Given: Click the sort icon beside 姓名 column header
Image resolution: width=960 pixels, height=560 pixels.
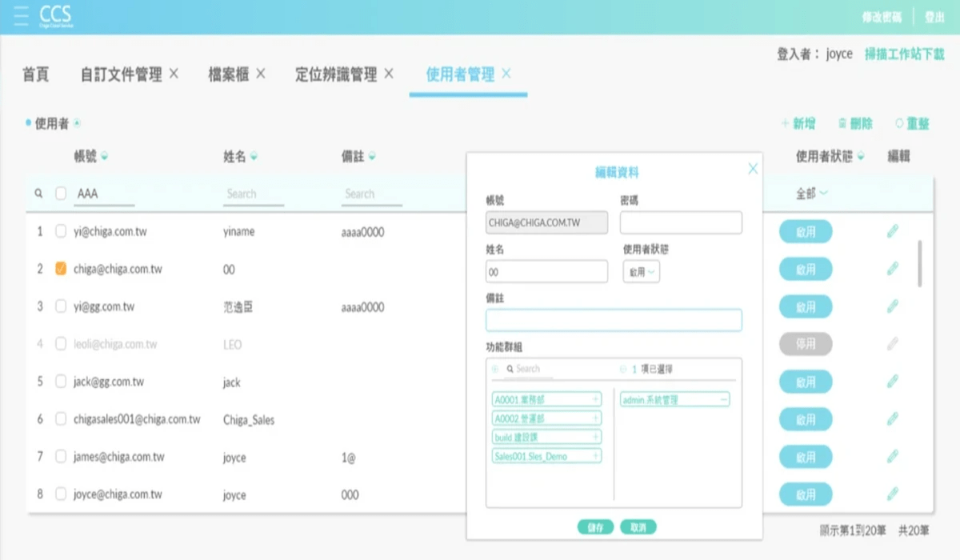Looking at the screenshot, I should coord(254,157).
